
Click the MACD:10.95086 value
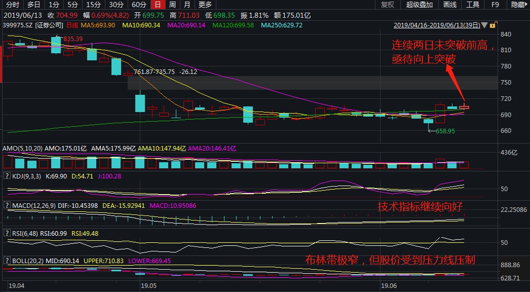(173, 205)
